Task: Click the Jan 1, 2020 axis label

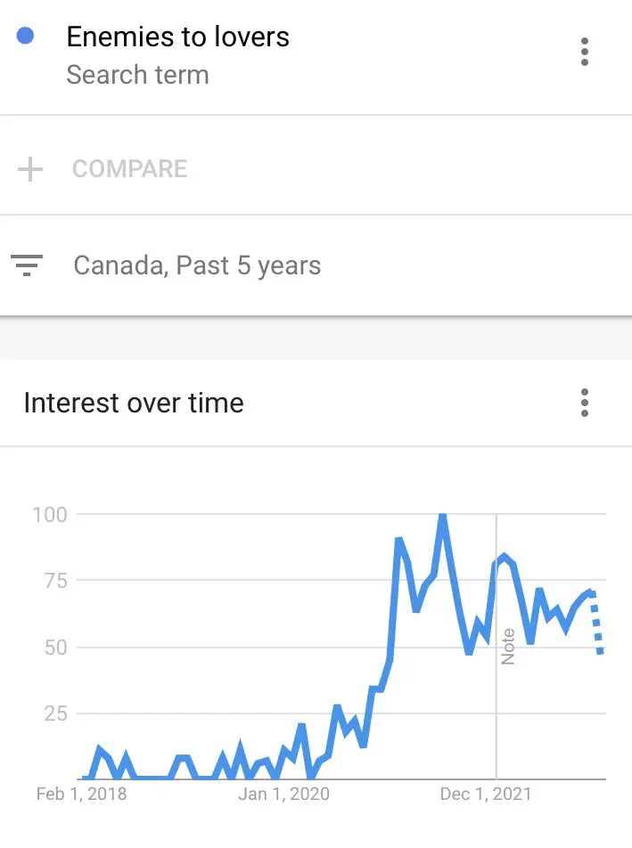Action: tap(284, 794)
